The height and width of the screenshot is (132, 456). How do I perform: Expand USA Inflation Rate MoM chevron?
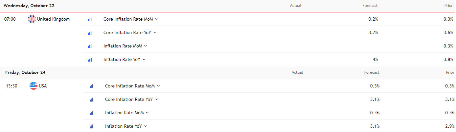tap(147, 113)
